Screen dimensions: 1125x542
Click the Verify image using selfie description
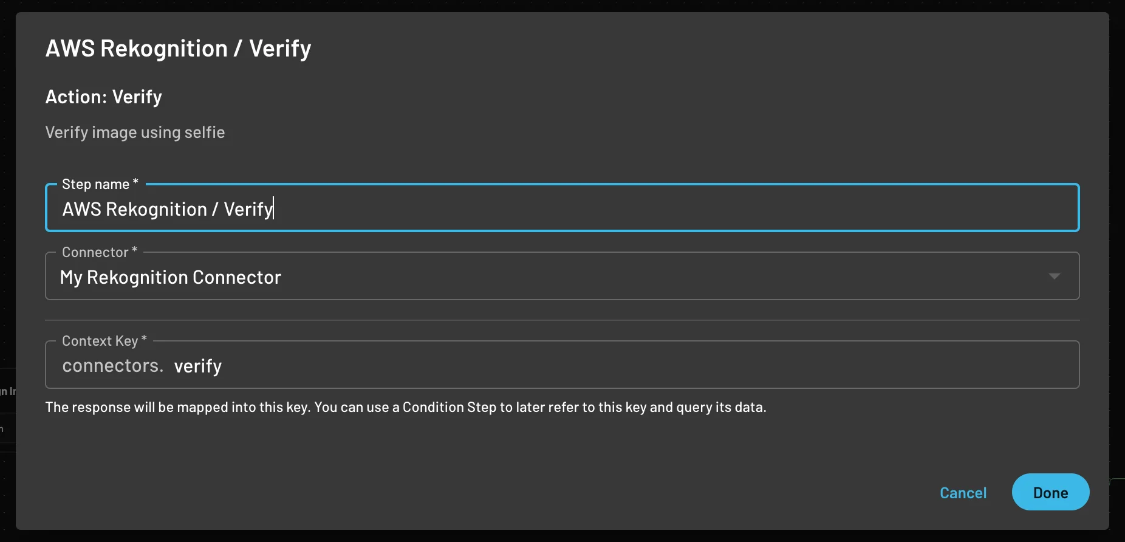coord(135,132)
